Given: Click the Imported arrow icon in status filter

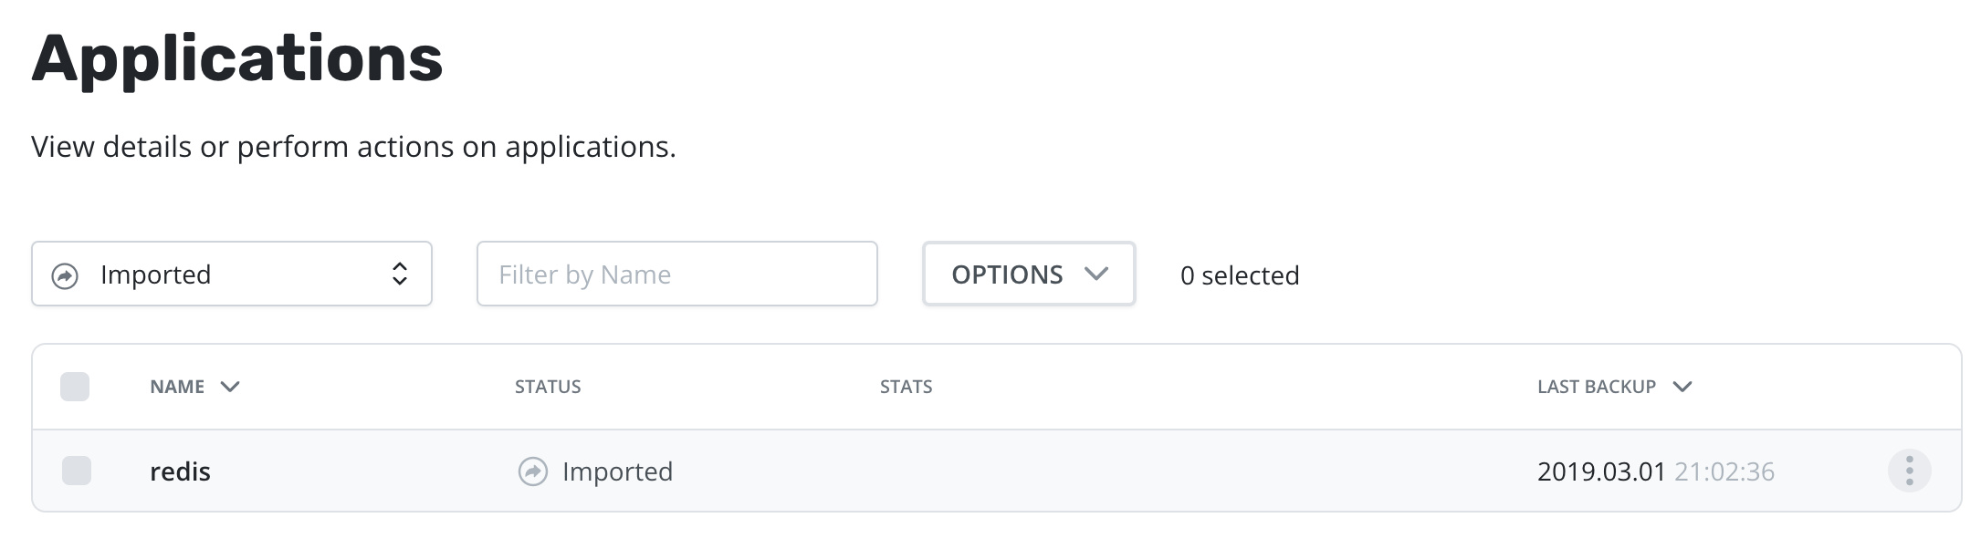Looking at the screenshot, I should (x=65, y=275).
